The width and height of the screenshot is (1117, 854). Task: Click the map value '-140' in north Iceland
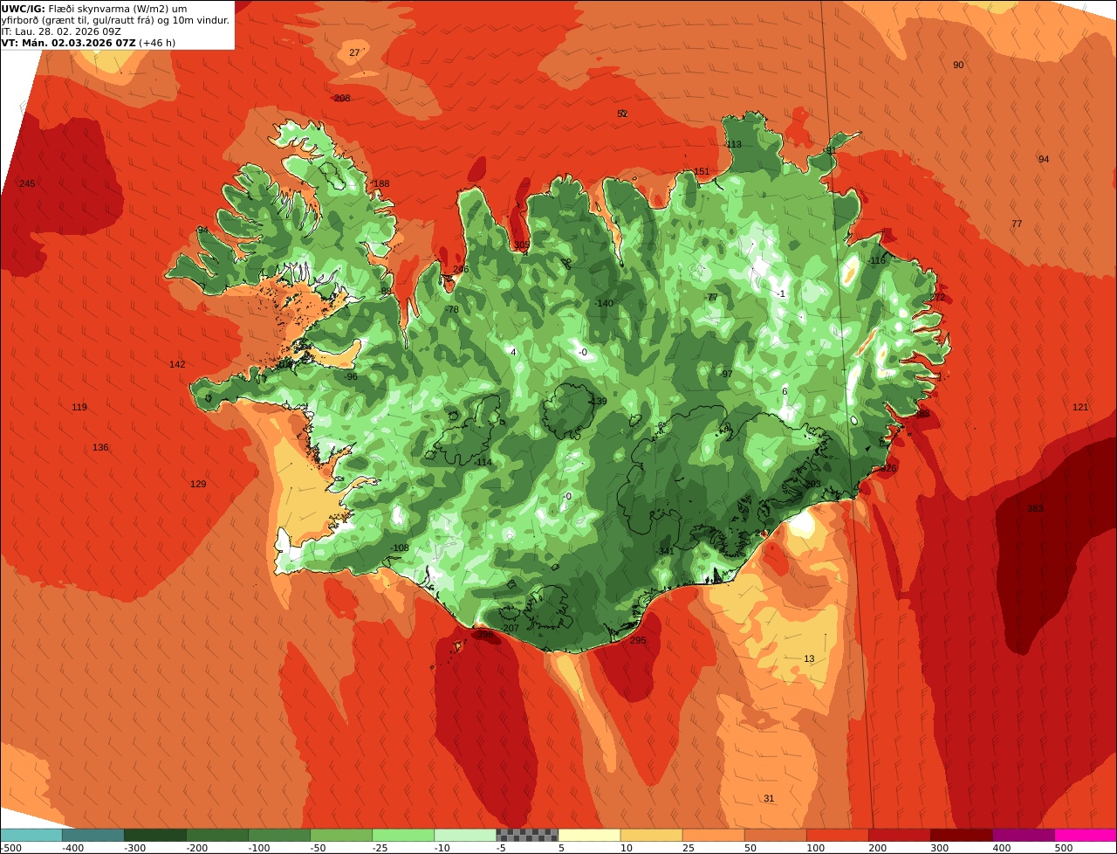[604, 303]
